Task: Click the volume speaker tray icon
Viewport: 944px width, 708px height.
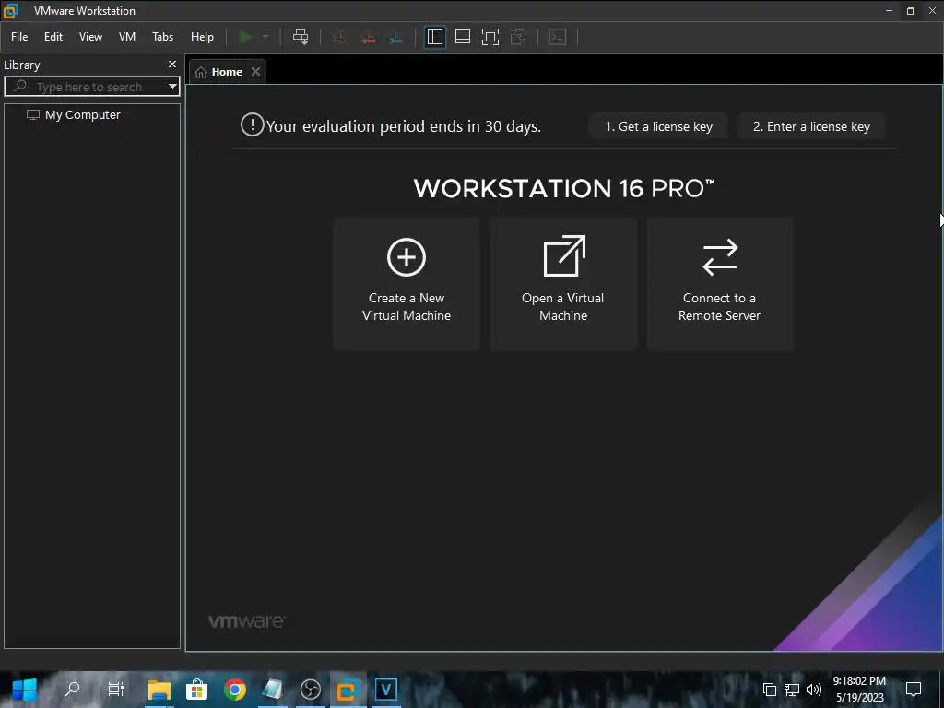Action: coord(813,690)
